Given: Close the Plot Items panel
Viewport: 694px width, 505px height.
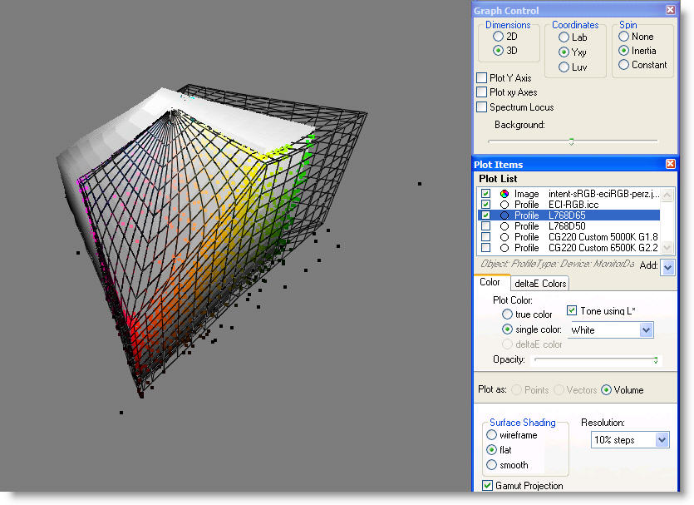Looking at the screenshot, I should (671, 165).
